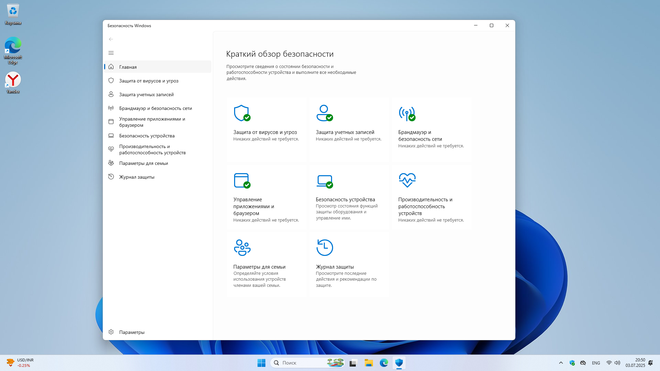Click the protection history clock tile icon

pyautogui.click(x=324, y=247)
